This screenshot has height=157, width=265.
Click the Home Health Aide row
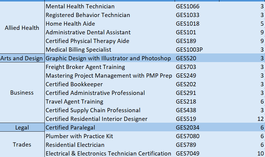coord(155,24)
